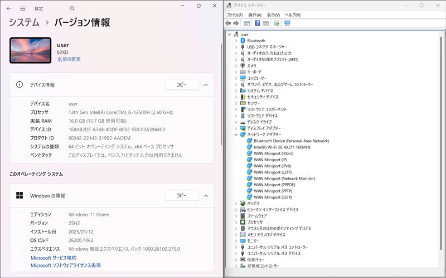Collapse the ネットワーク アダプター category
446x278 pixels.
coord(236,135)
